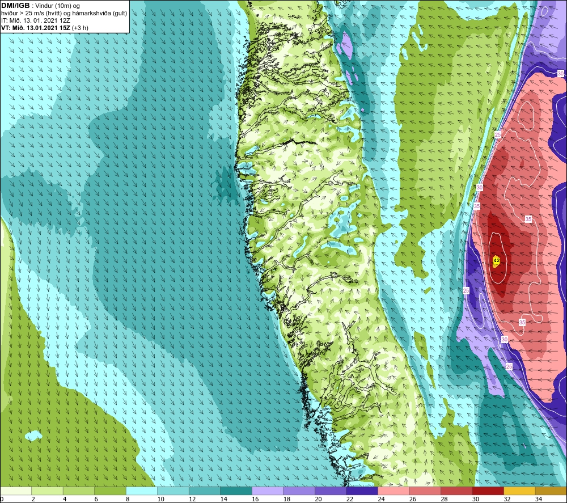Screen dimensions: 567x503
Task: Select the yellow 32–34 m/s legend swatch
Action: coord(519,491)
